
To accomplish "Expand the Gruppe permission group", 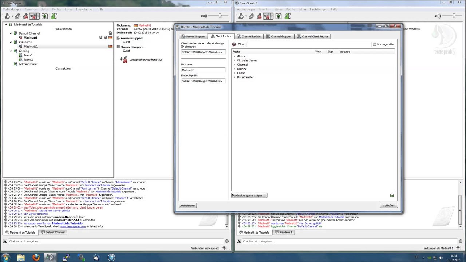I will click(234, 69).
